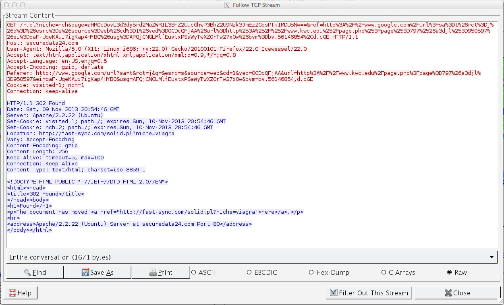Screen dimensions: 504x305
Task: Click the X icon on the Close button
Action: pos(449,293)
